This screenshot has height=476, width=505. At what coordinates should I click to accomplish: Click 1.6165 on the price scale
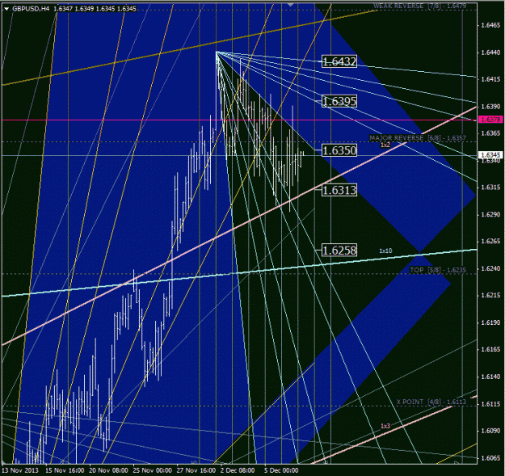click(490, 349)
